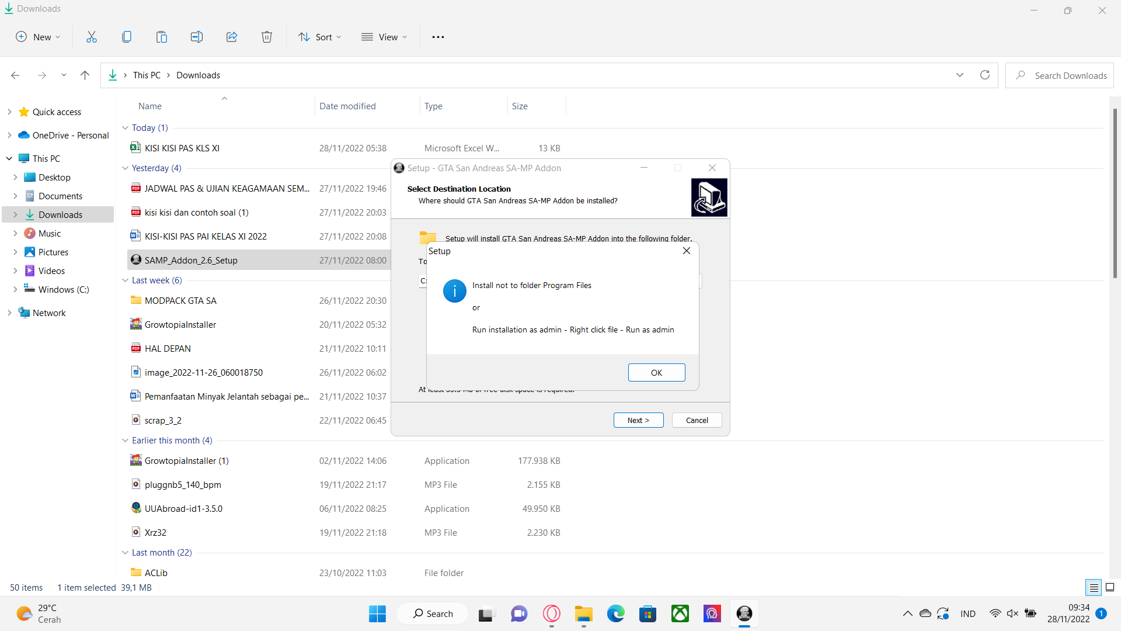Close the Setup message box with X

coord(687,251)
